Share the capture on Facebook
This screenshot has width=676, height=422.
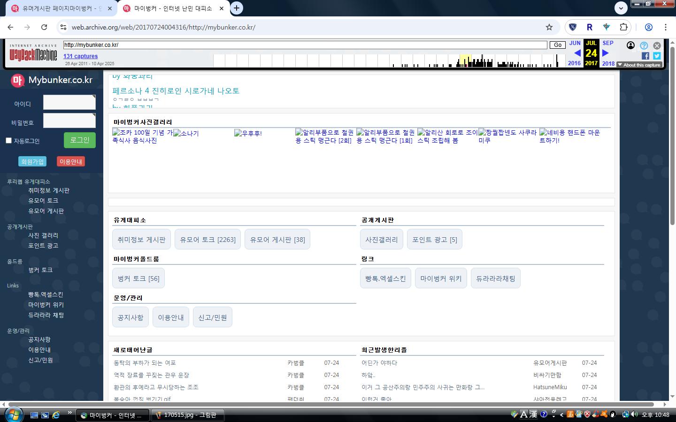pyautogui.click(x=645, y=56)
